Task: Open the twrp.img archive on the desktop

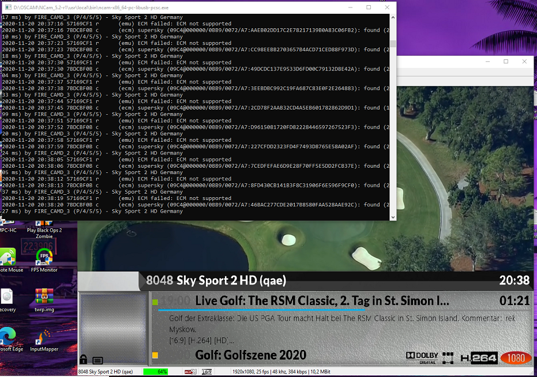Action: 44,300
